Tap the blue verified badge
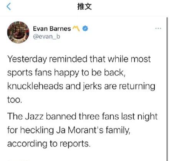 85,28
